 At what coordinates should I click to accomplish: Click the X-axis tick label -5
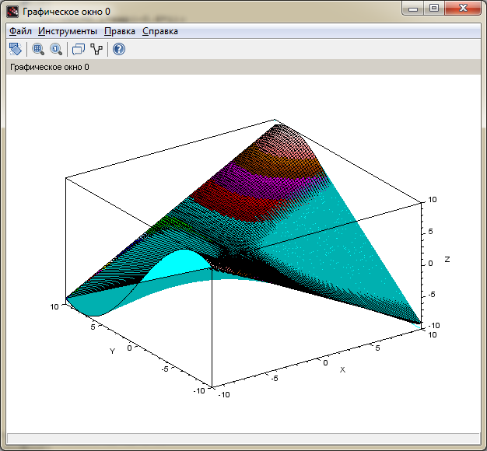point(275,379)
